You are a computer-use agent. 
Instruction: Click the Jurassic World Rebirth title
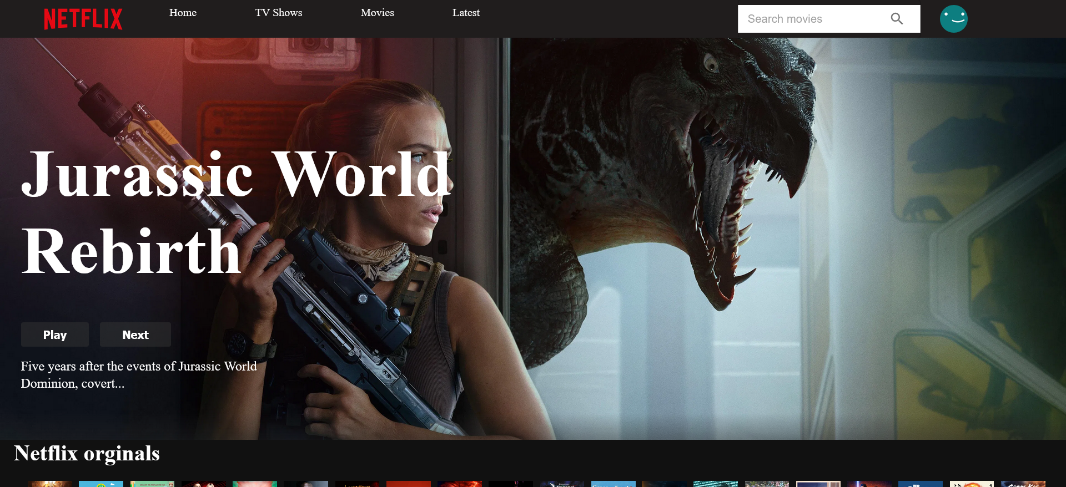(237, 212)
